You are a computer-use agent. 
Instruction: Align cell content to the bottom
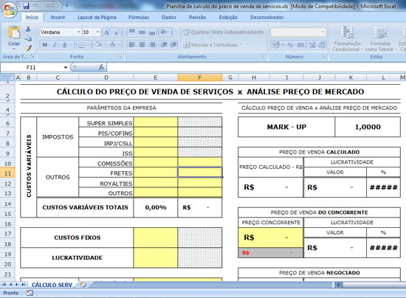152,32
